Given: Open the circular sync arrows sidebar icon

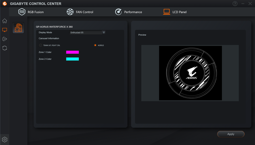Looking at the screenshot, I should coord(5,48).
